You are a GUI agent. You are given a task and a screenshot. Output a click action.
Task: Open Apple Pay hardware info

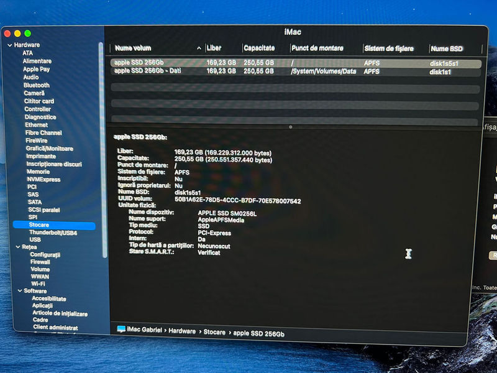[x=37, y=69]
